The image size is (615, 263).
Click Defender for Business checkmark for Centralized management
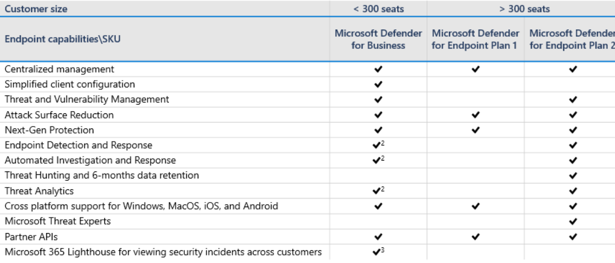[x=378, y=69]
